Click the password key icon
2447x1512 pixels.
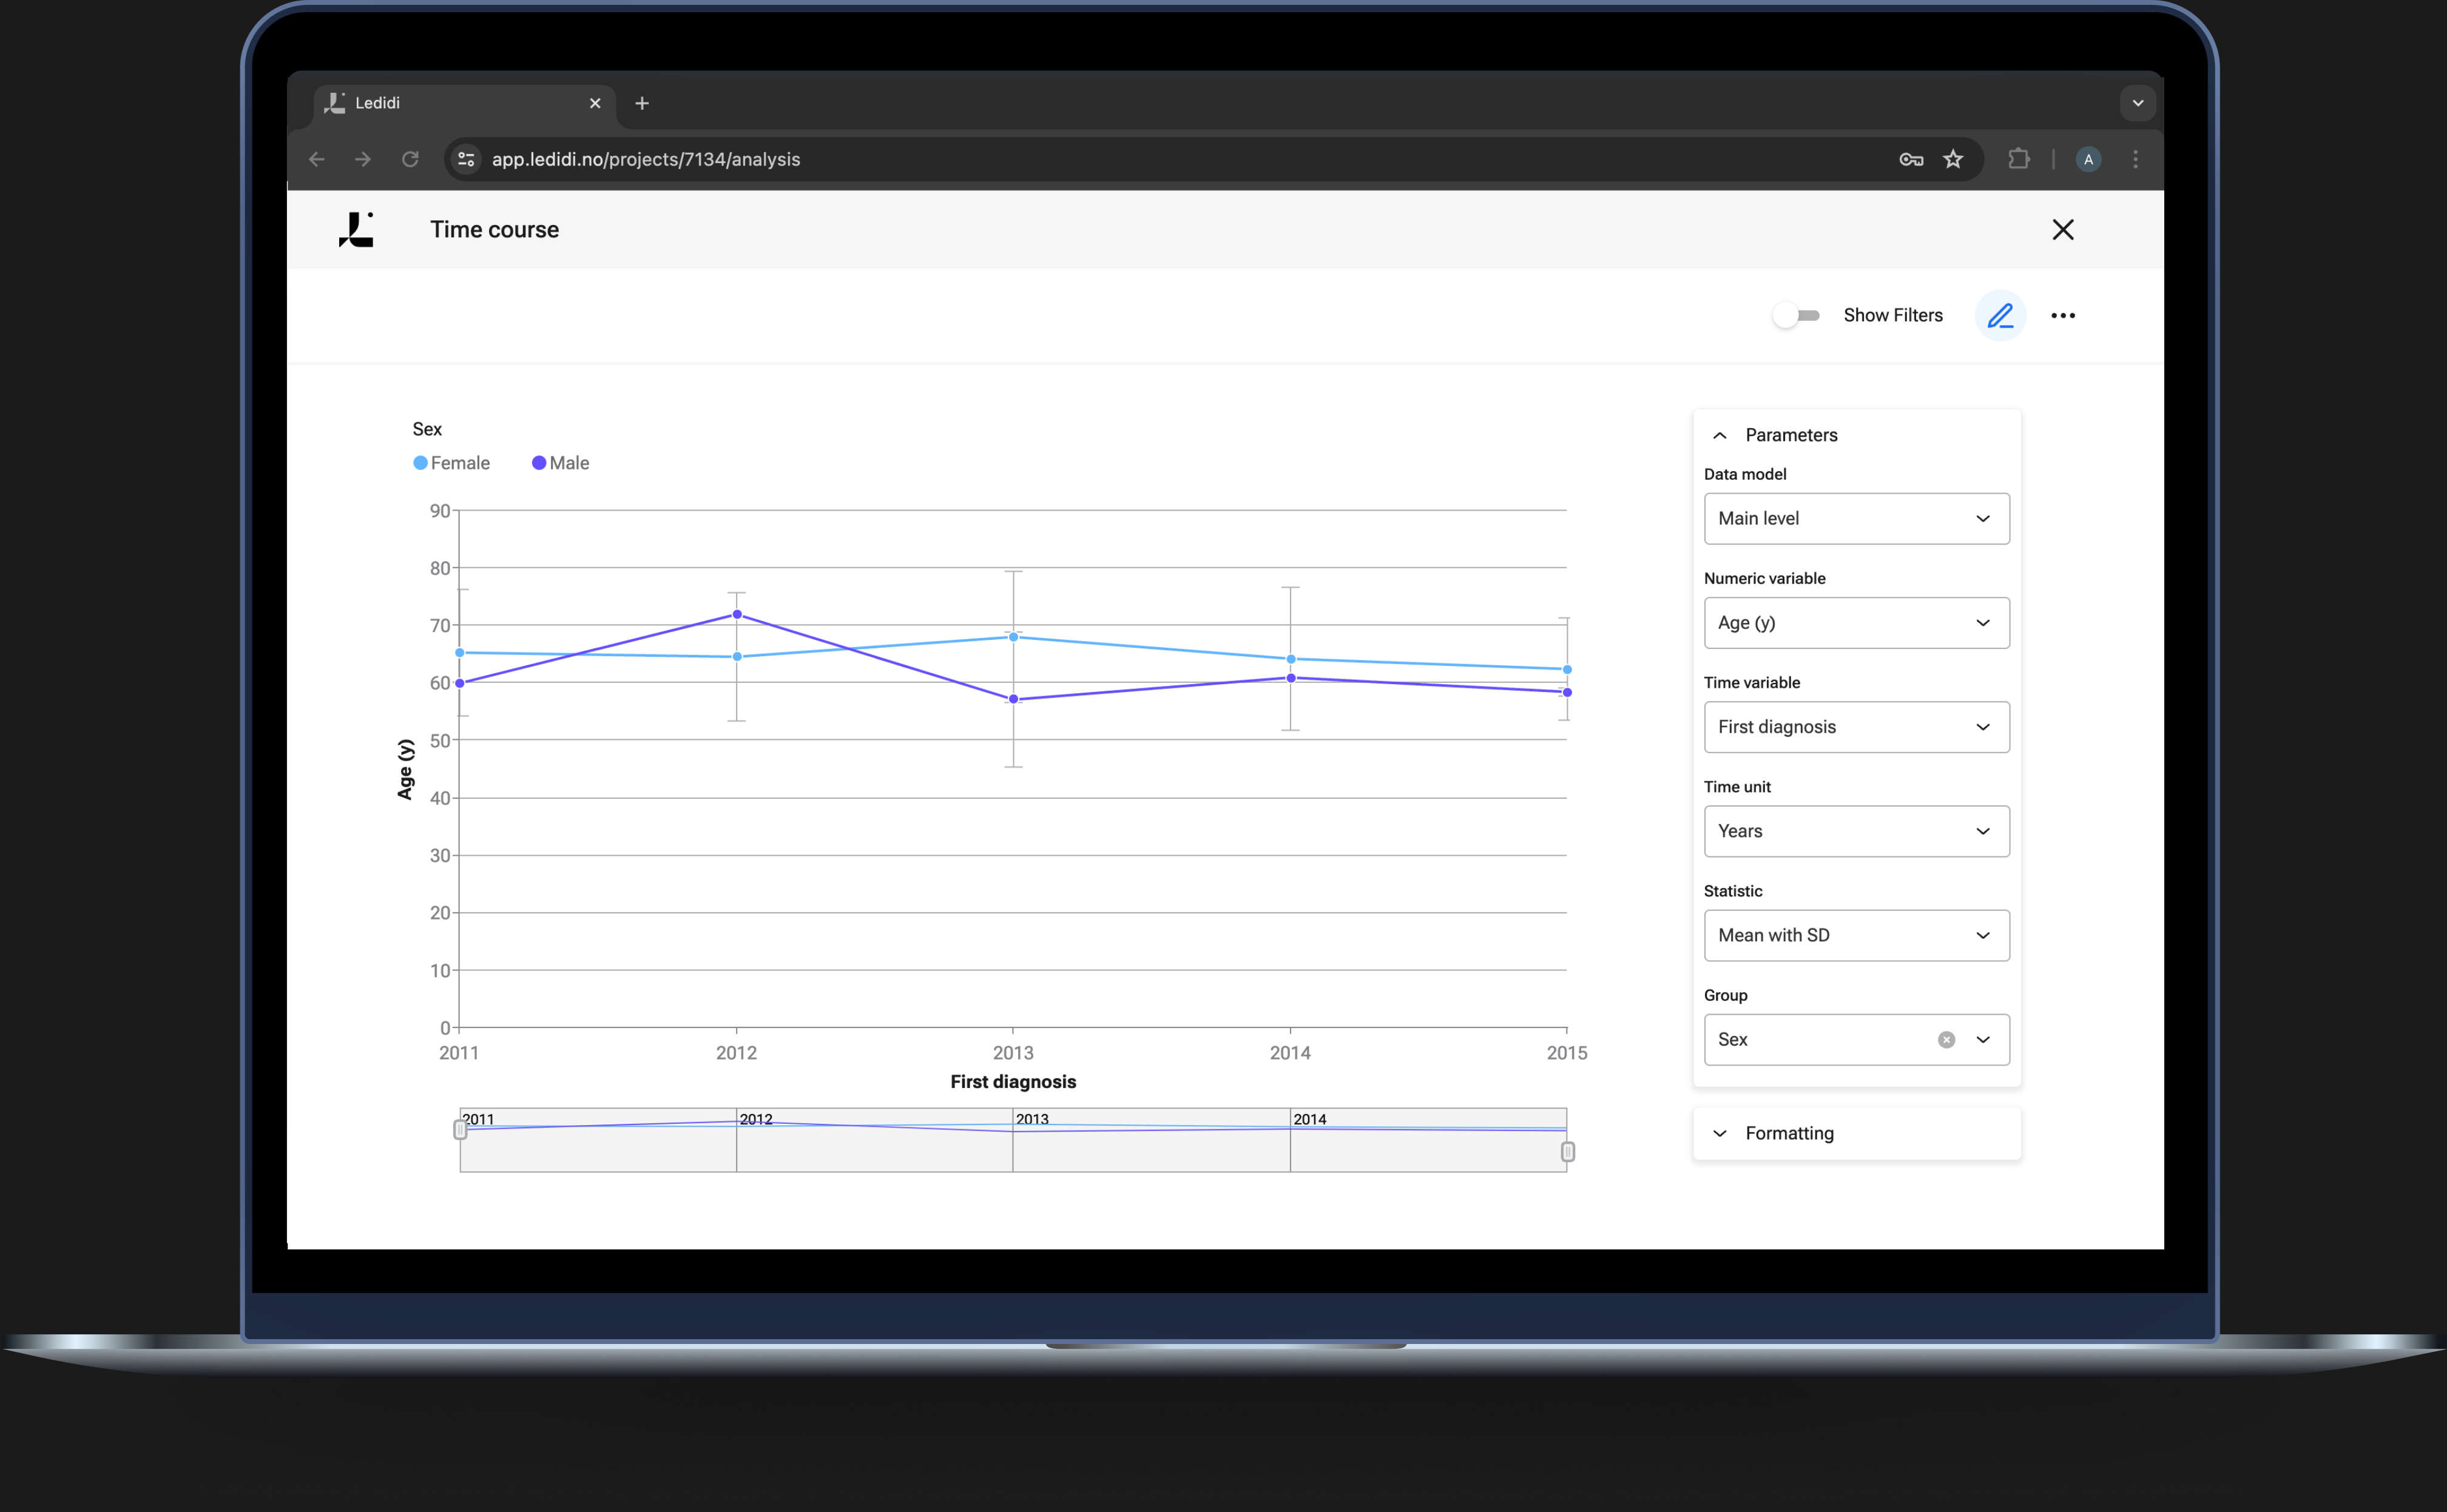tap(1911, 159)
